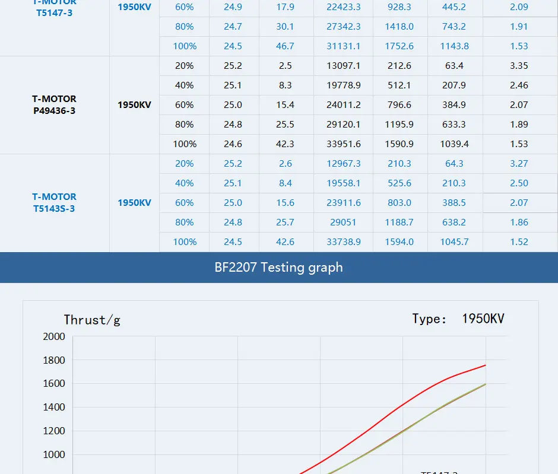Select the T-MOTOR T5143S-3 motor entry

tap(55, 202)
